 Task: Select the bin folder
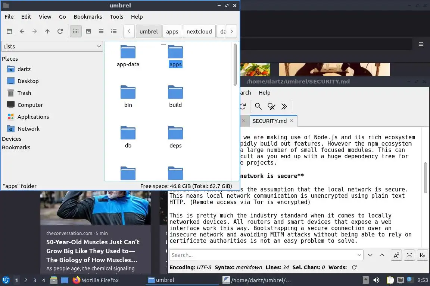pyautogui.click(x=128, y=96)
